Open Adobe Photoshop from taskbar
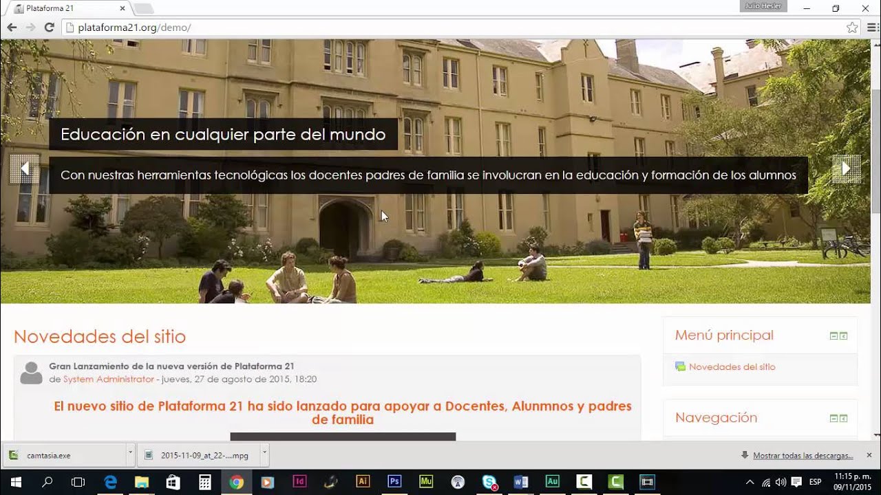The width and height of the screenshot is (881, 495). 394,482
